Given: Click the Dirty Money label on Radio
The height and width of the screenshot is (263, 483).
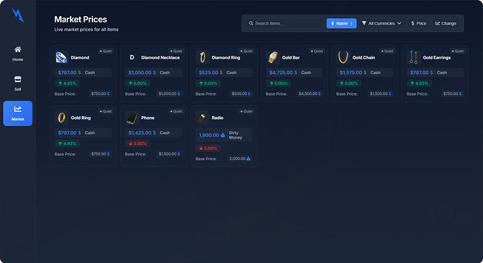Looking at the screenshot, I should click(x=235, y=135).
